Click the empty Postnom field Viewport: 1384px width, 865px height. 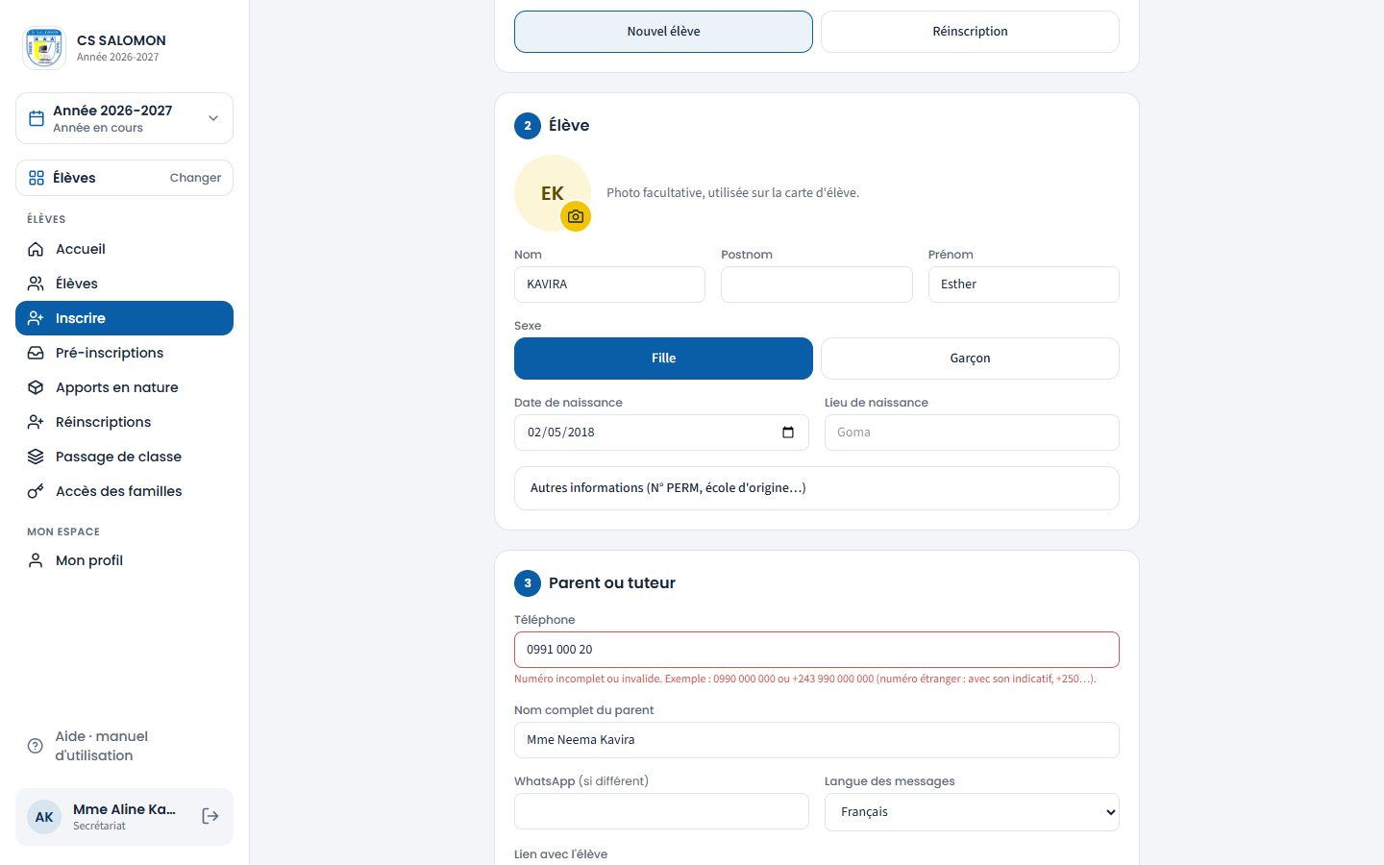[817, 284]
